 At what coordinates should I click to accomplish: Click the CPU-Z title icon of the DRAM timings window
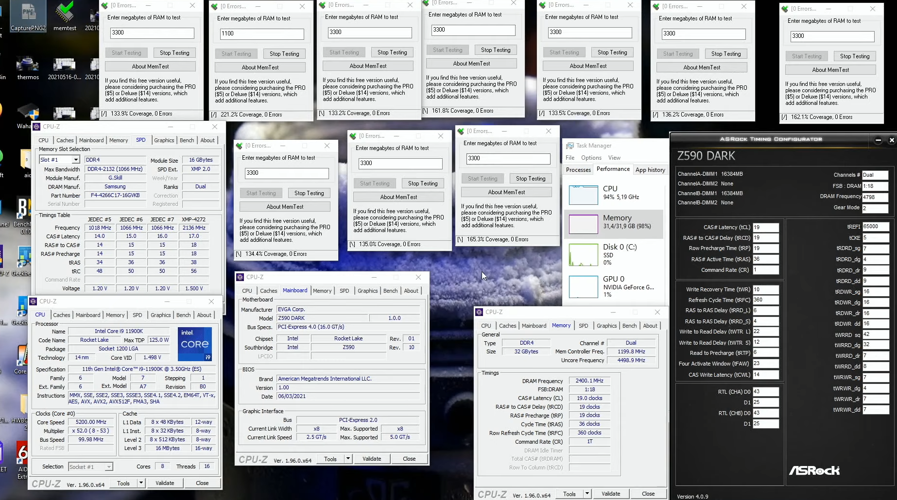point(479,312)
